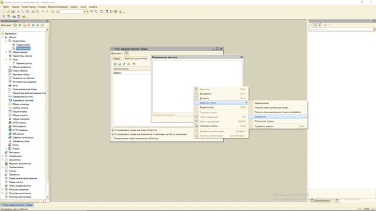Click pencil Edit icon in templates tab
376x211 pixels.
tap(124, 64)
